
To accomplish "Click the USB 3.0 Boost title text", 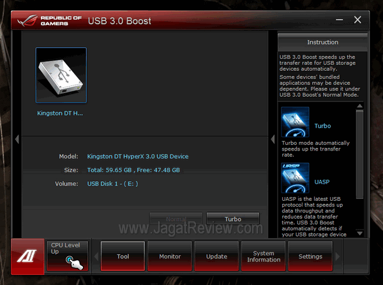I will point(119,21).
